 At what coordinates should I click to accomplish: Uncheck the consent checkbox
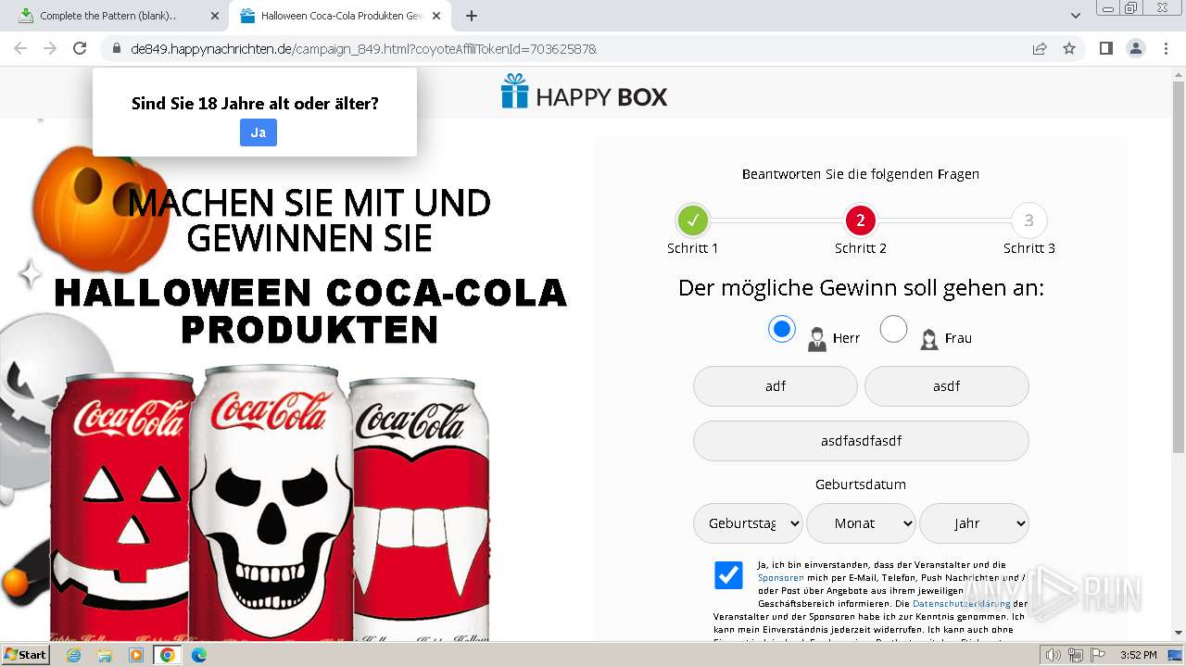pyautogui.click(x=728, y=575)
